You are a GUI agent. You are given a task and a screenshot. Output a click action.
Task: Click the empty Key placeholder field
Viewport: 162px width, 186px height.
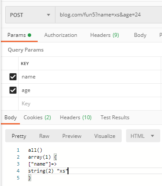point(90,104)
